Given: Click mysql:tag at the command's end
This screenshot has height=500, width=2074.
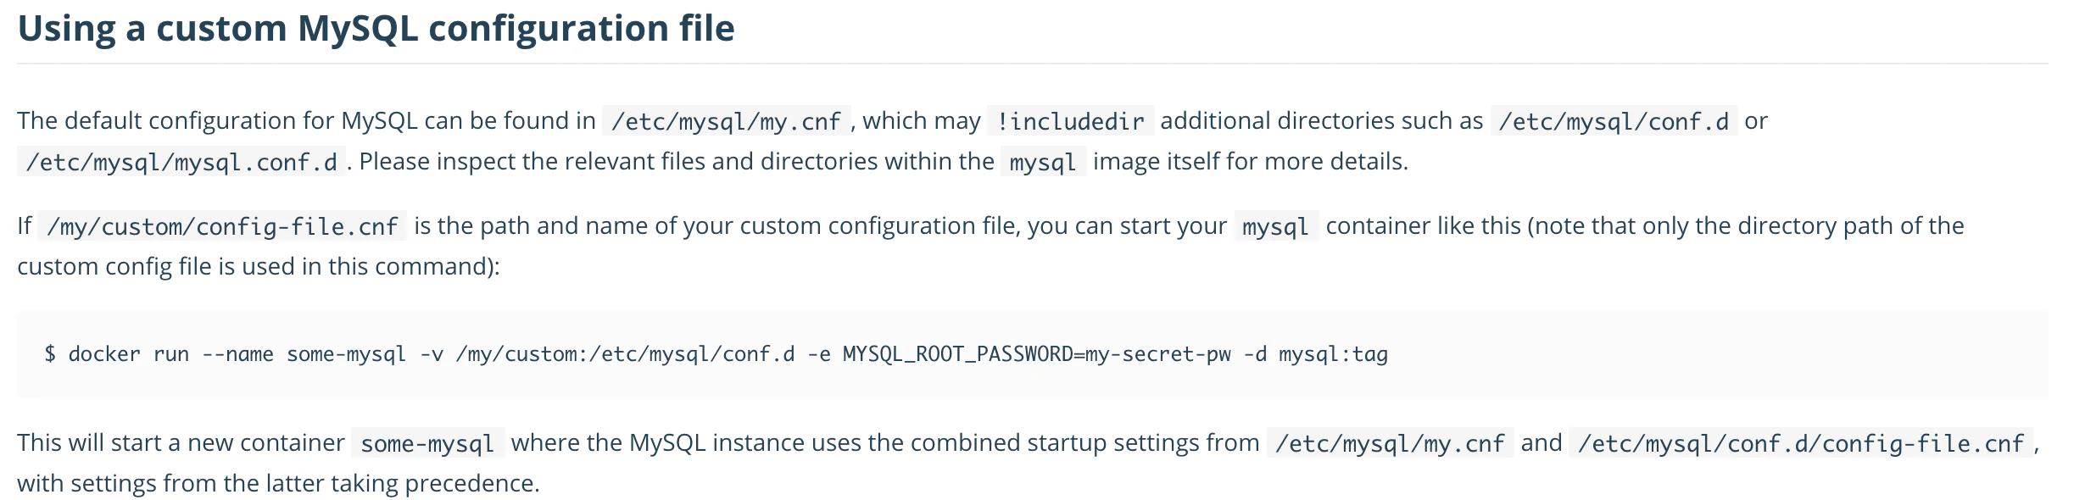Looking at the screenshot, I should pyautogui.click(x=1334, y=354).
